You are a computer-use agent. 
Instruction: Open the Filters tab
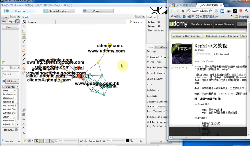(161, 47)
